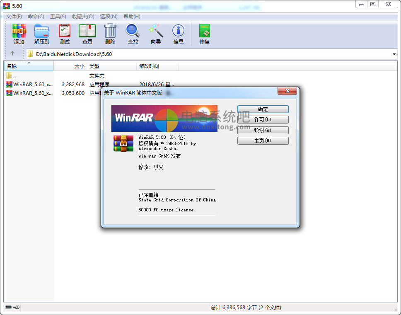Click the 'WinRAR 5.60 (64 位)' version text
Viewport: 401px width, 315px height.
[x=162, y=137]
